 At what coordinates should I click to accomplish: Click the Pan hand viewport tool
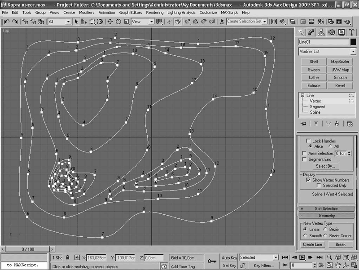coord(338,265)
